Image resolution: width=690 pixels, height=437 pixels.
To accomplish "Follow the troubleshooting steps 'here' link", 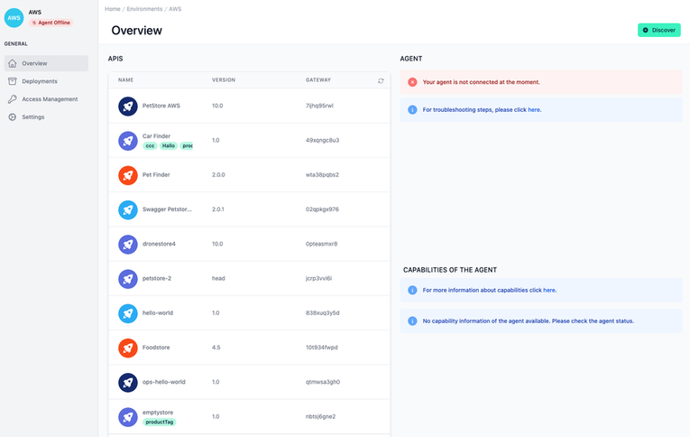I will pyautogui.click(x=534, y=109).
